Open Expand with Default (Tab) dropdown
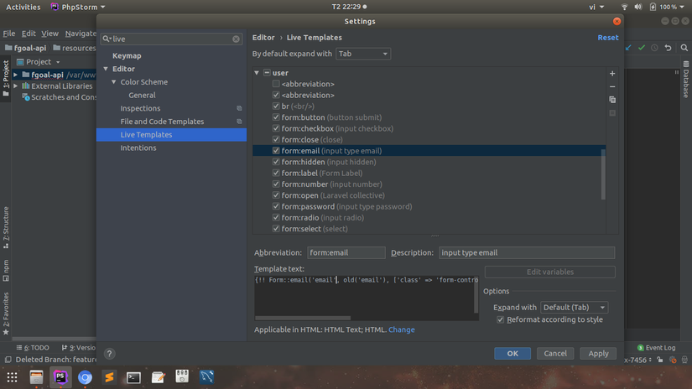The height and width of the screenshot is (389, 692). click(x=575, y=308)
